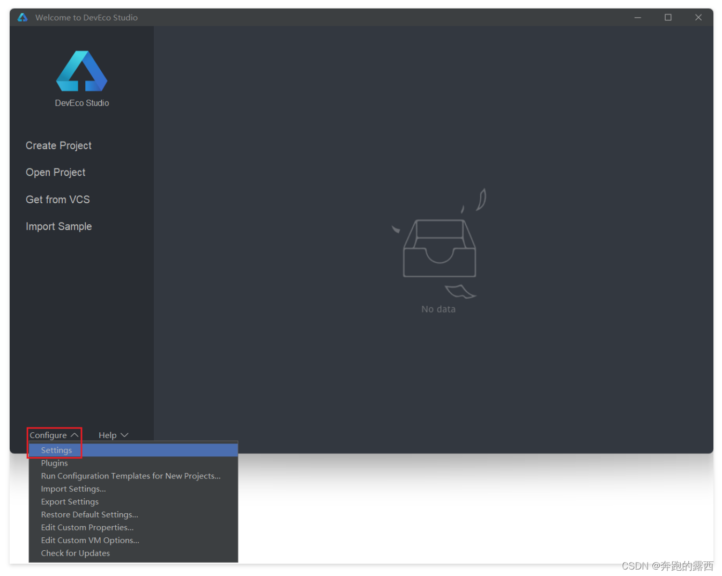This screenshot has height=576, width=722.
Task: Minimize the DevEco Studio window
Action: 638,17
